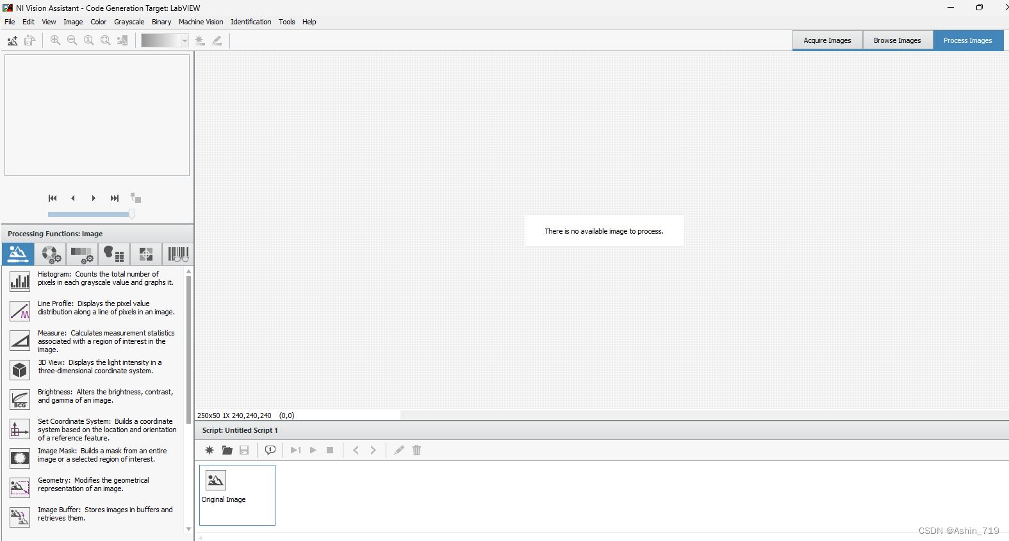Click the Zoom to Fit magnifier icon
This screenshot has width=1009, height=541.
click(x=106, y=40)
